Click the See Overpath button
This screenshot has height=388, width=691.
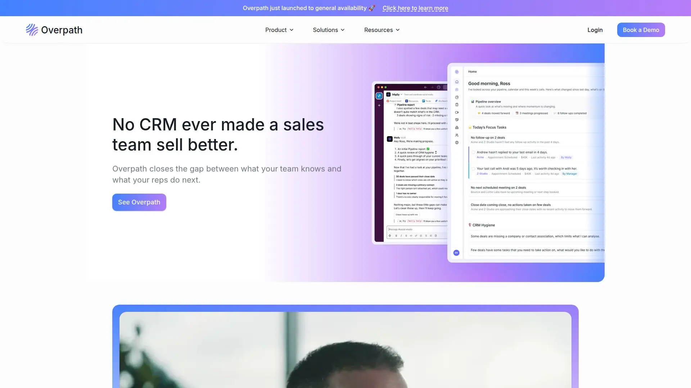(x=139, y=202)
